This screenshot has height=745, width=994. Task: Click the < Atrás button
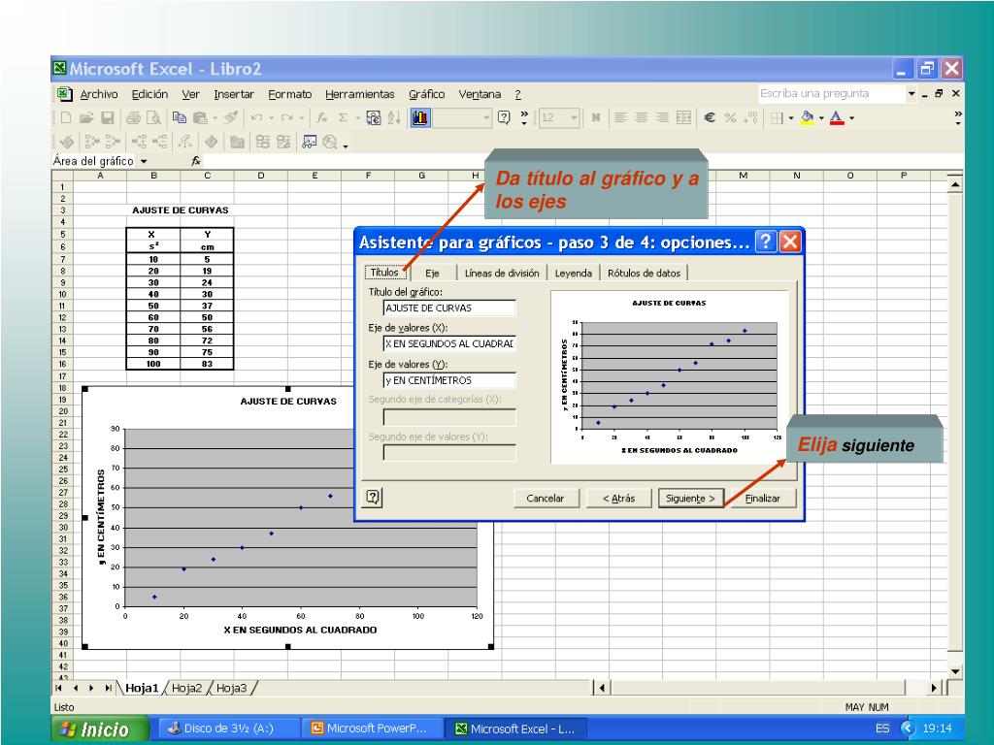pos(618,499)
